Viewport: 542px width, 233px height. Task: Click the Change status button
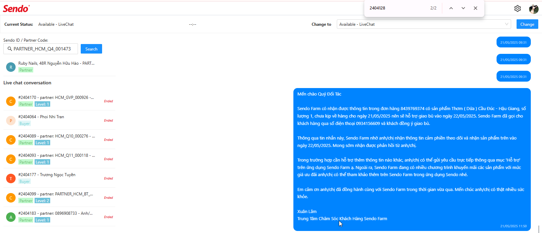point(527,24)
